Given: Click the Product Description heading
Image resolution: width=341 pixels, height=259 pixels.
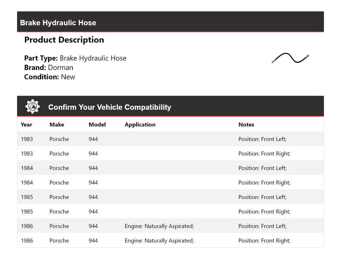Looking at the screenshot, I should pyautogui.click(x=64, y=40).
